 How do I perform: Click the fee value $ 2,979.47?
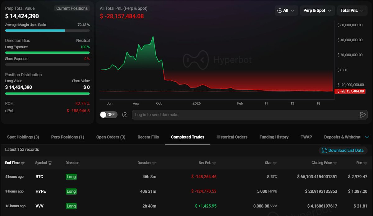point(358,177)
